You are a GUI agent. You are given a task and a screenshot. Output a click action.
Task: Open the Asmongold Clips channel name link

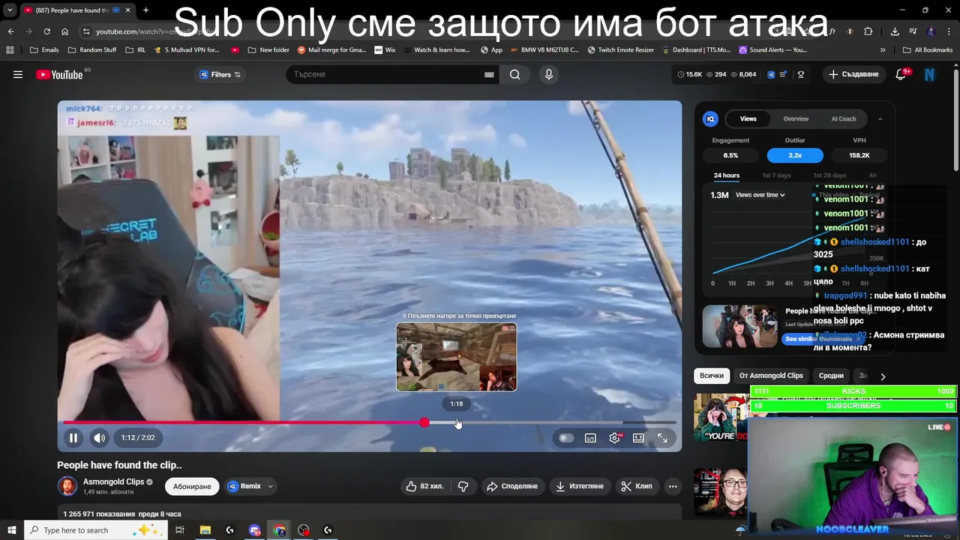point(113,481)
